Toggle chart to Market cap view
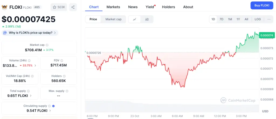 (x=113, y=19)
